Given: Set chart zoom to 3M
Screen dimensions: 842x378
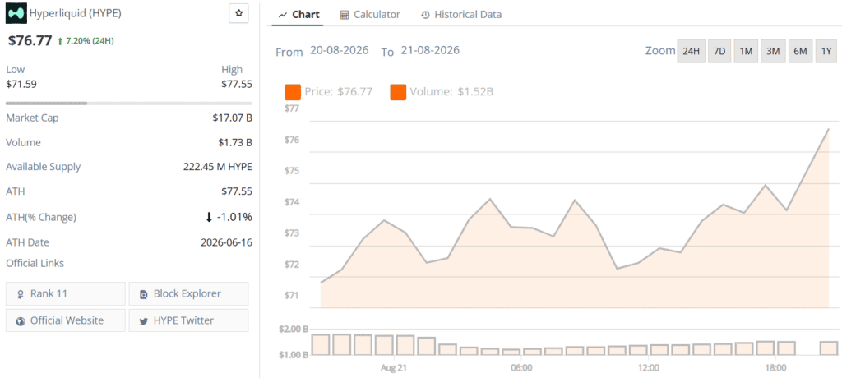Looking at the screenshot, I should point(773,52).
